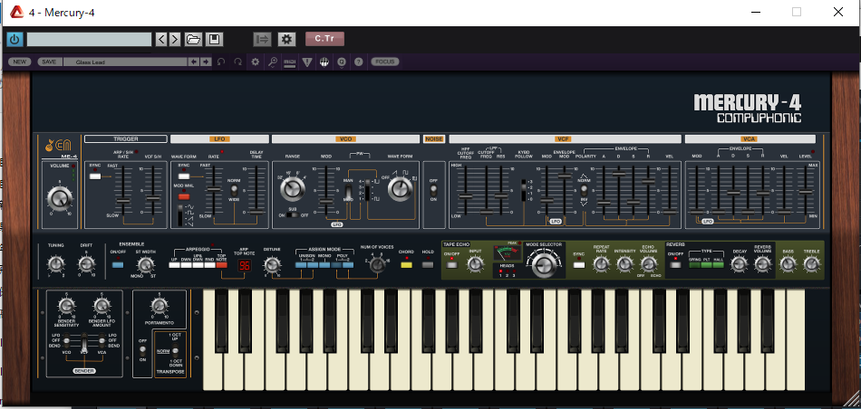Toggle the tape echo SYNC button

pos(579,265)
